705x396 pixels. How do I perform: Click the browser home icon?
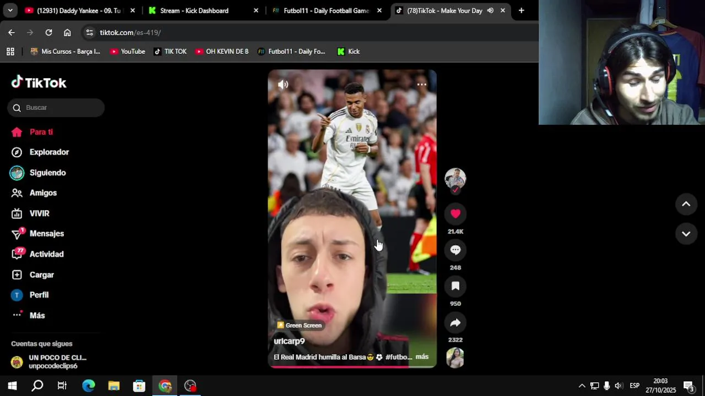pyautogui.click(x=67, y=32)
